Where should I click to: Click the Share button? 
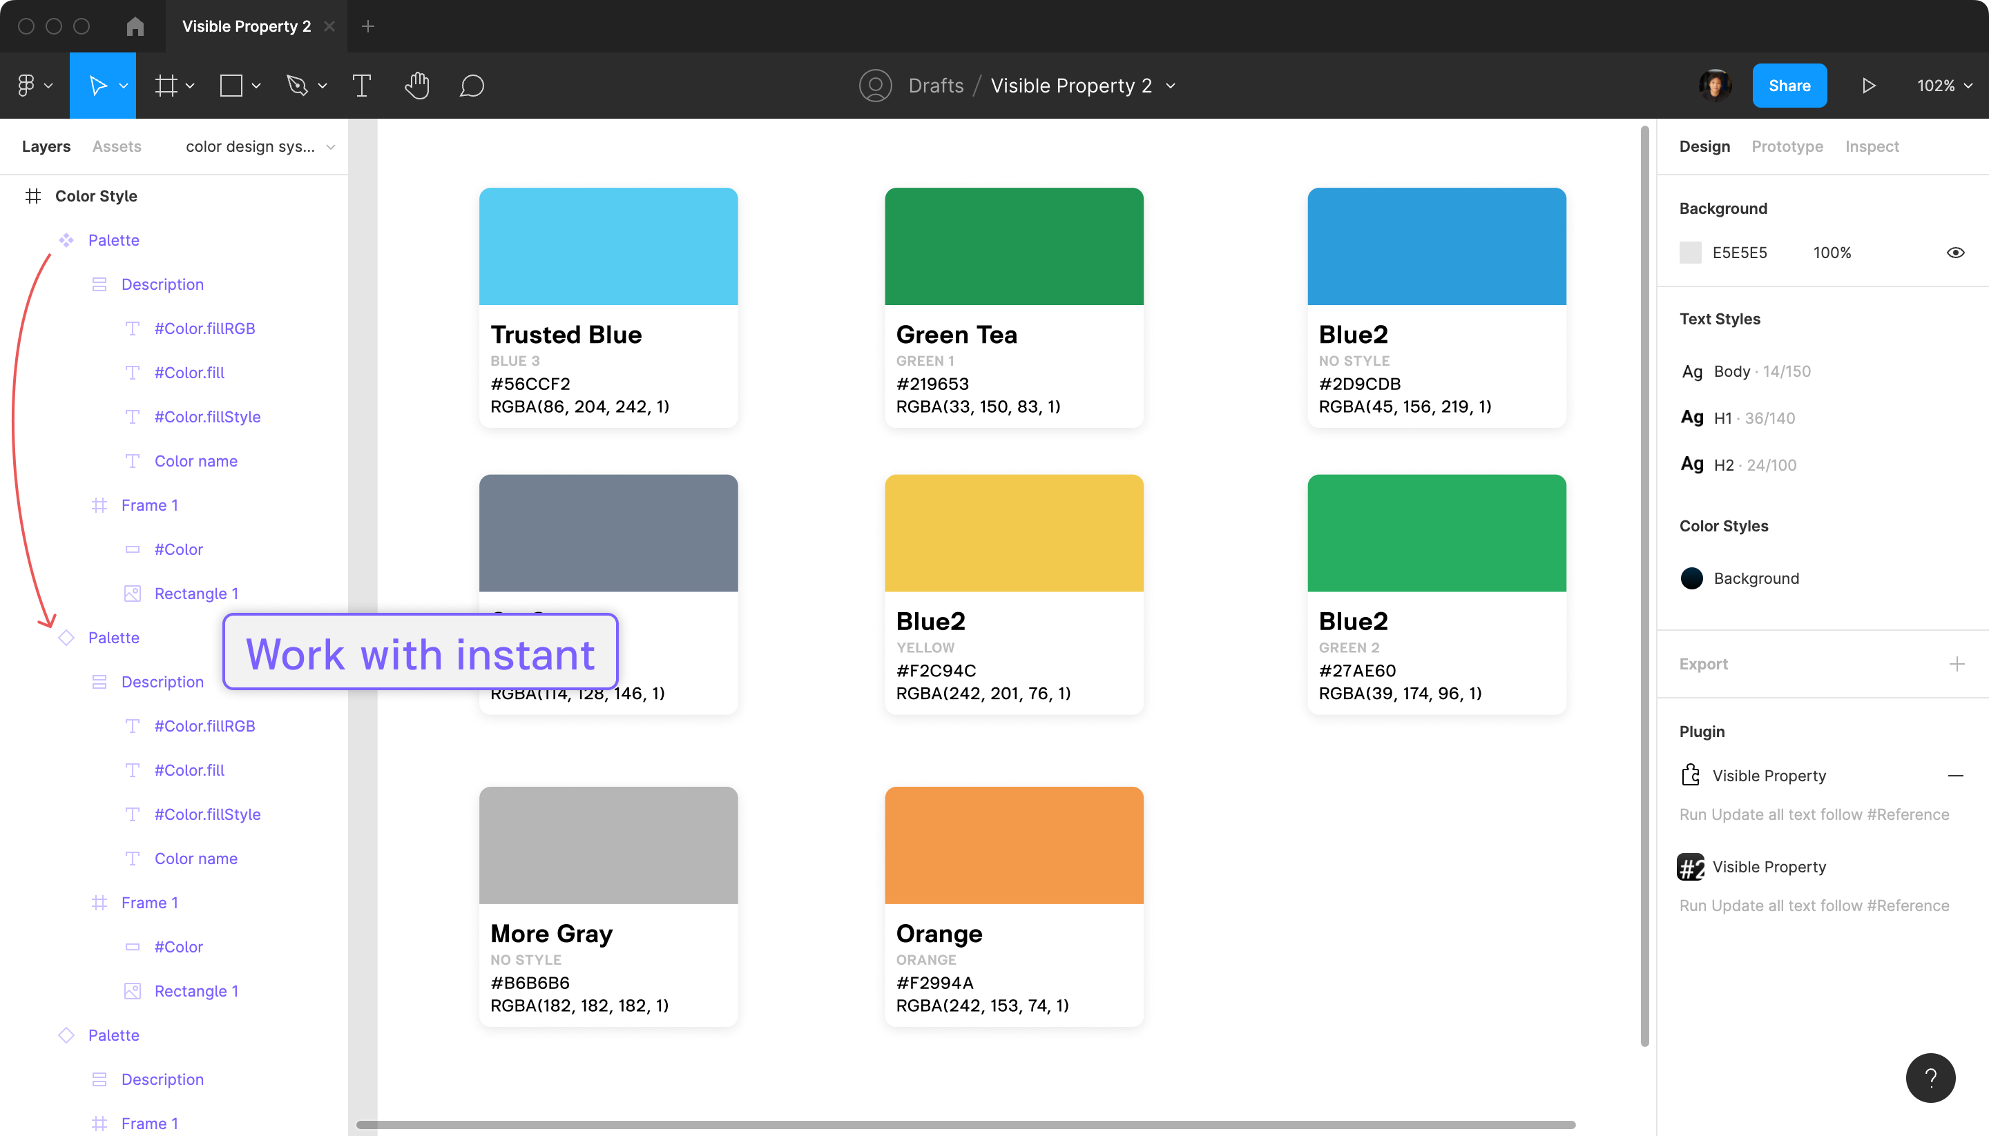click(x=1789, y=85)
